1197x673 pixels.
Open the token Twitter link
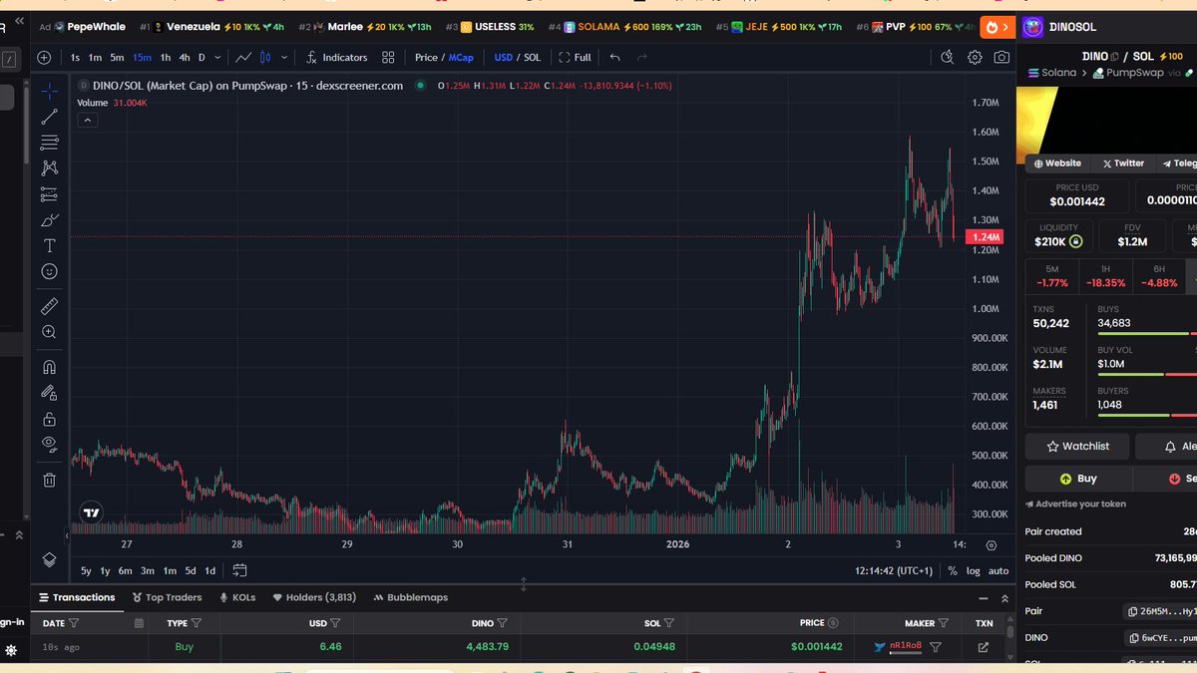(1123, 164)
